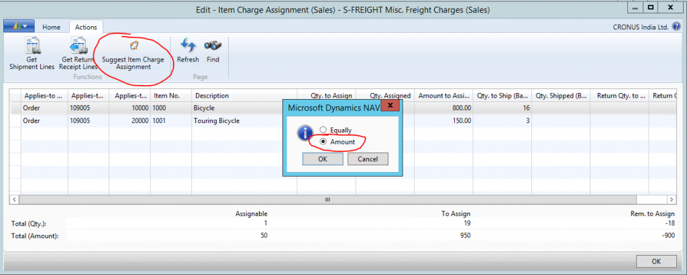Click the scrollbar right arrow
Image resolution: width=687 pixels, height=275 pixels.
pyautogui.click(x=672, y=199)
